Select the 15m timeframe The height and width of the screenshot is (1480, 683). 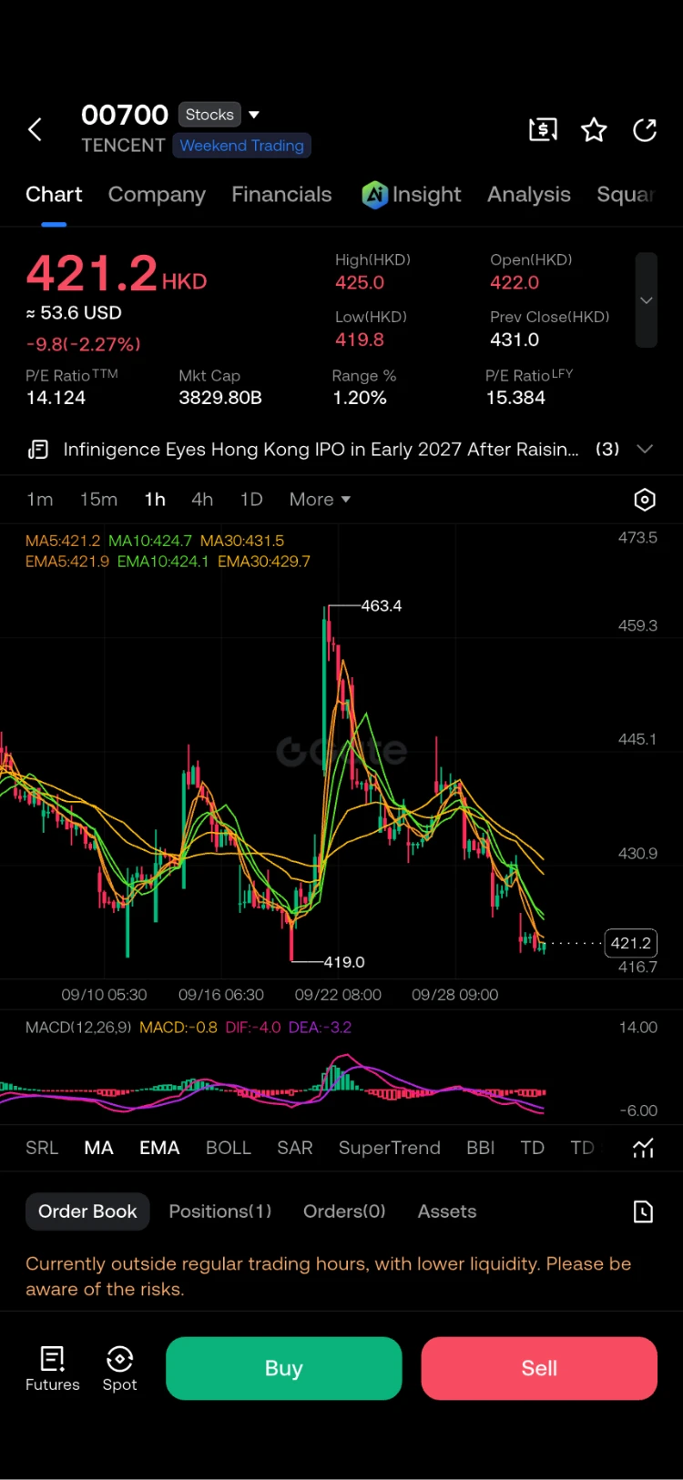pyautogui.click(x=98, y=500)
